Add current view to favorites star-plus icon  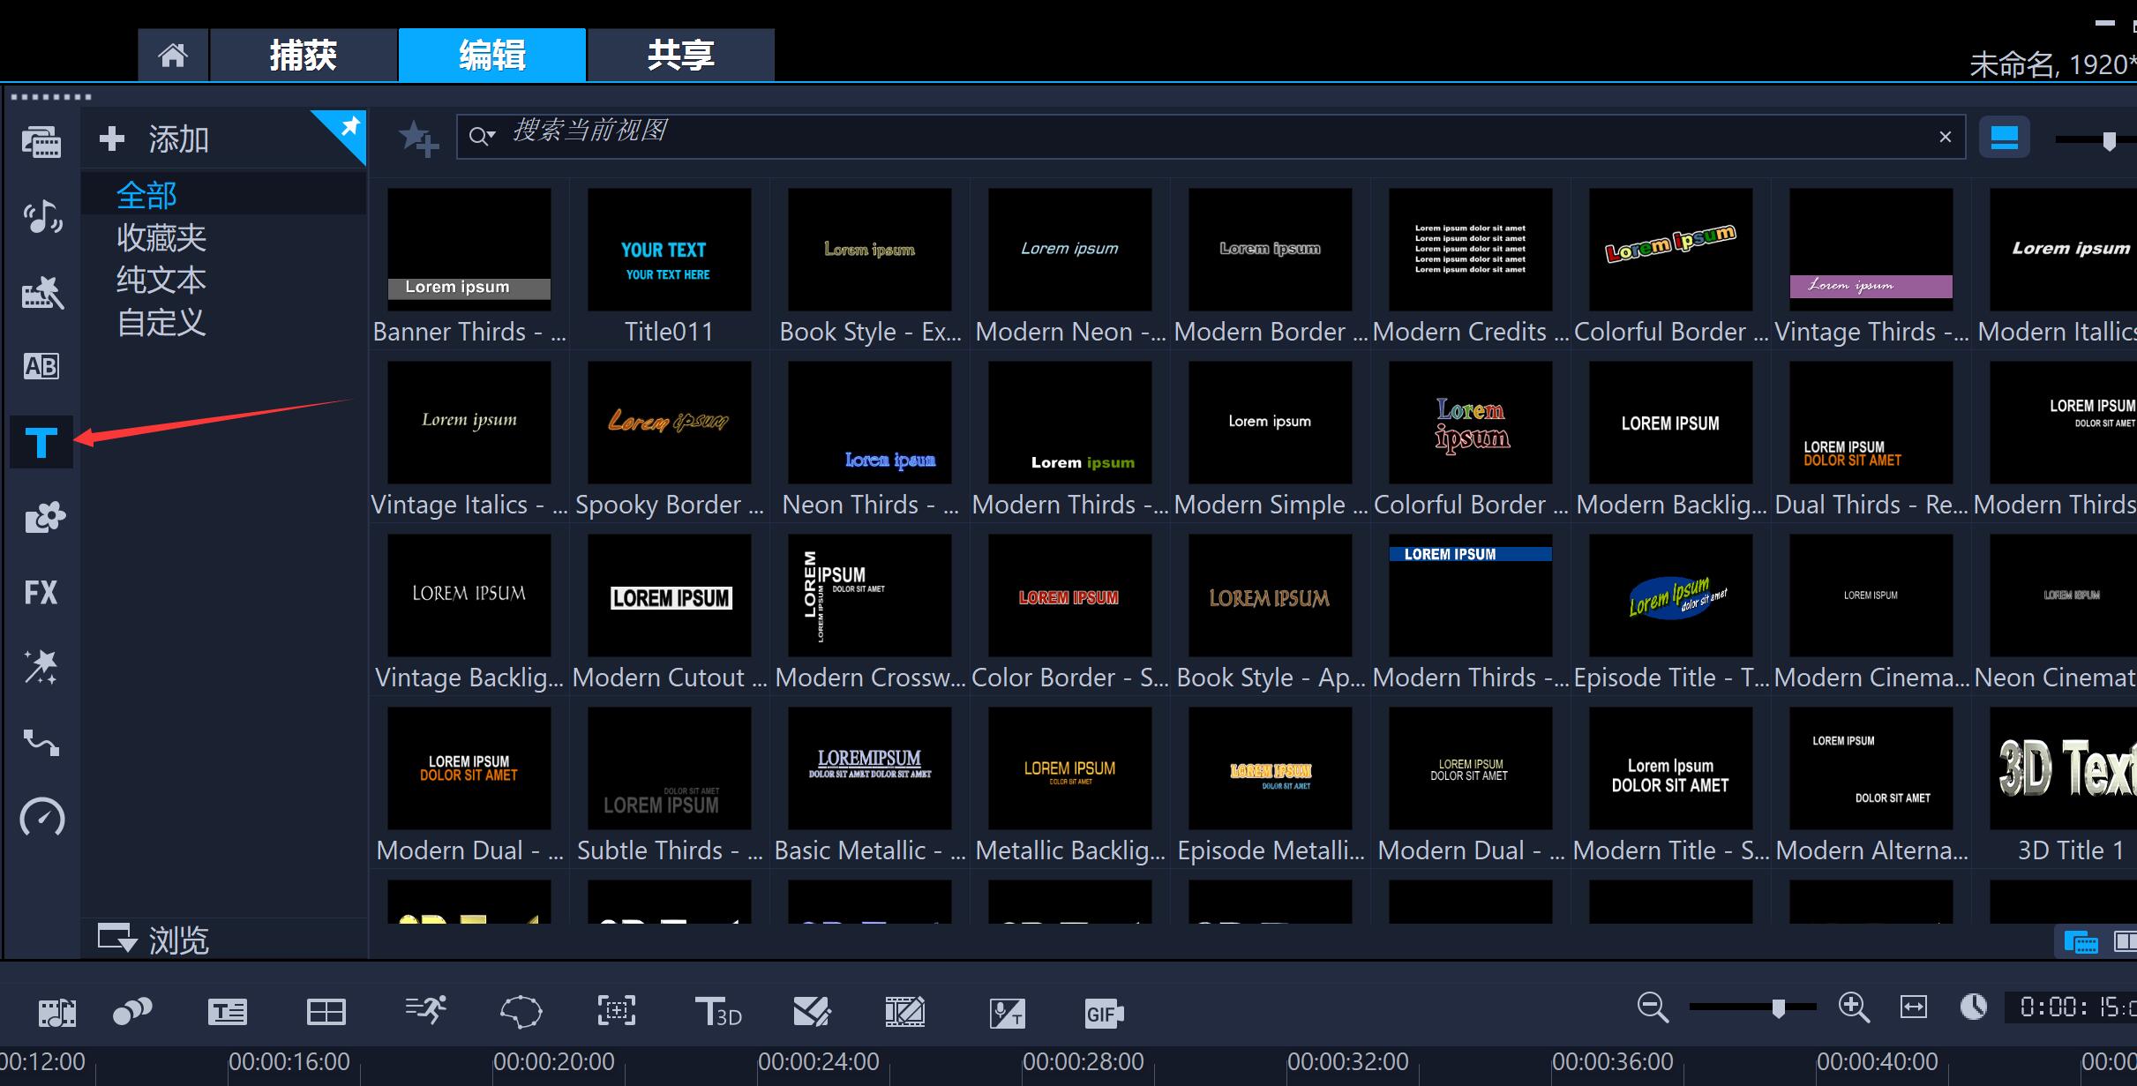tap(417, 139)
